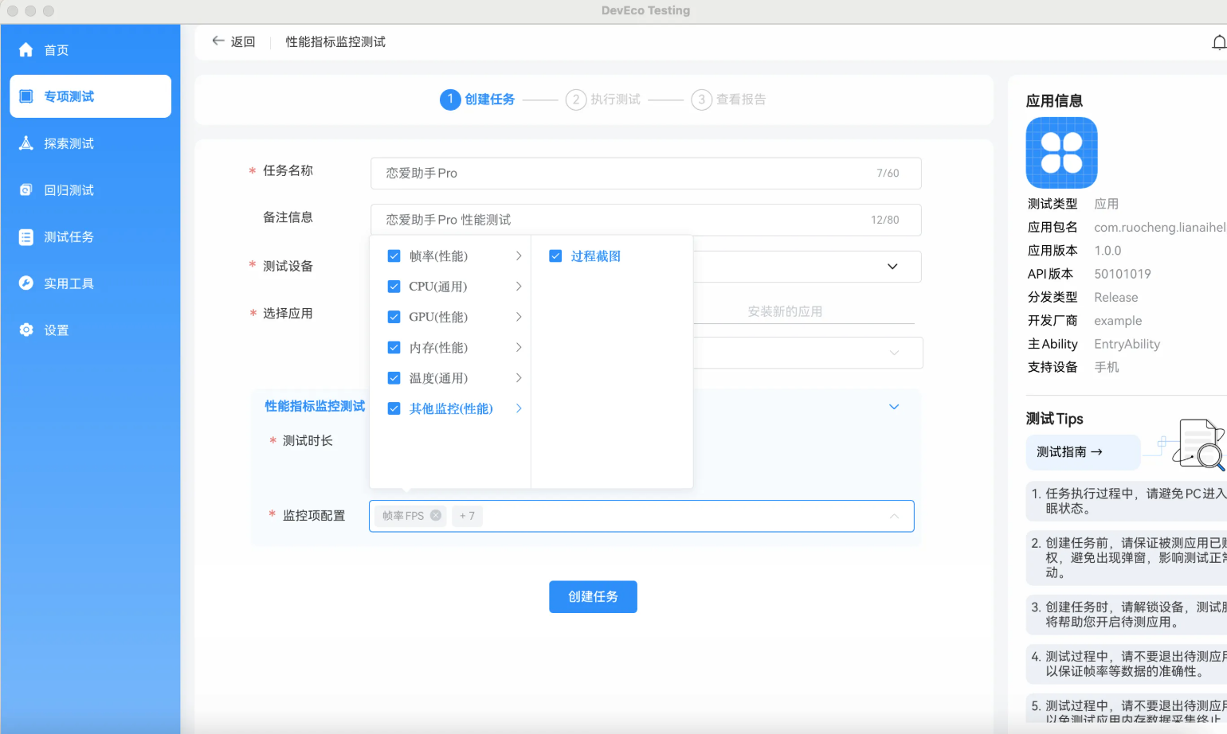This screenshot has width=1227, height=734.
Task: Click the +7 selected items badge
Action: click(x=467, y=516)
